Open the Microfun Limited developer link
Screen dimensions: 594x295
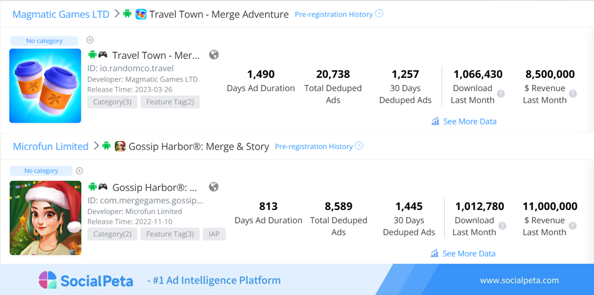coord(51,146)
